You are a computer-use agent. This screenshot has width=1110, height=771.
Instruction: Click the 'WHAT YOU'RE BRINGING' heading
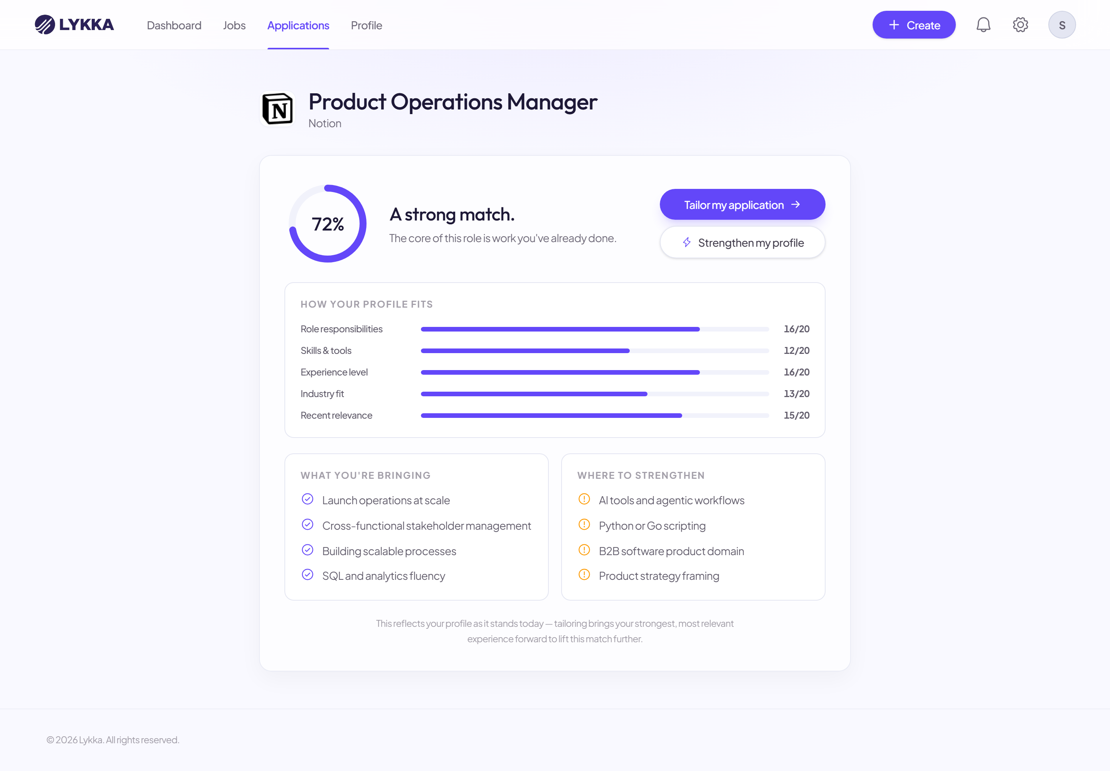pos(365,475)
